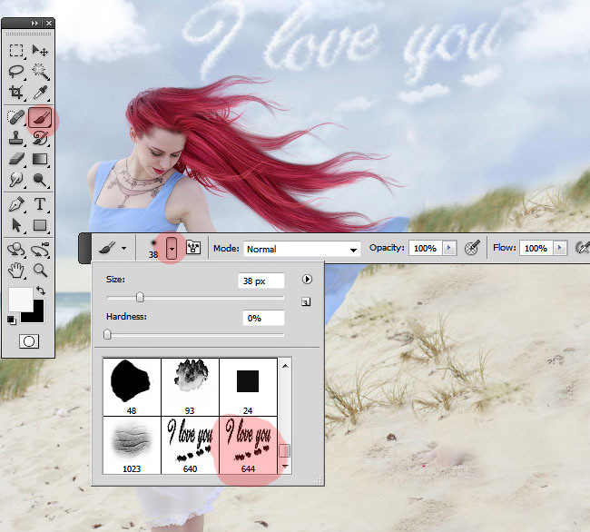Image resolution: width=590 pixels, height=532 pixels.
Task: Select the Clone Stamp tool
Action: [16, 139]
